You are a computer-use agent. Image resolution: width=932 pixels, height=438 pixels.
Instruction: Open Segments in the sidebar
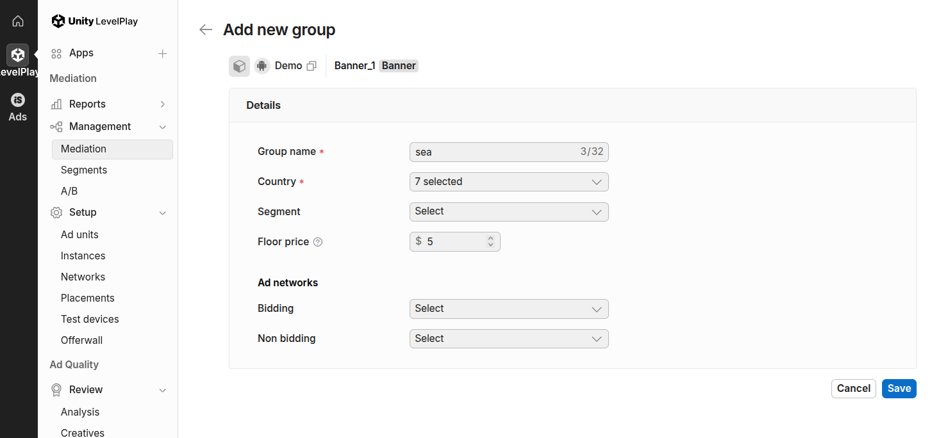[84, 170]
